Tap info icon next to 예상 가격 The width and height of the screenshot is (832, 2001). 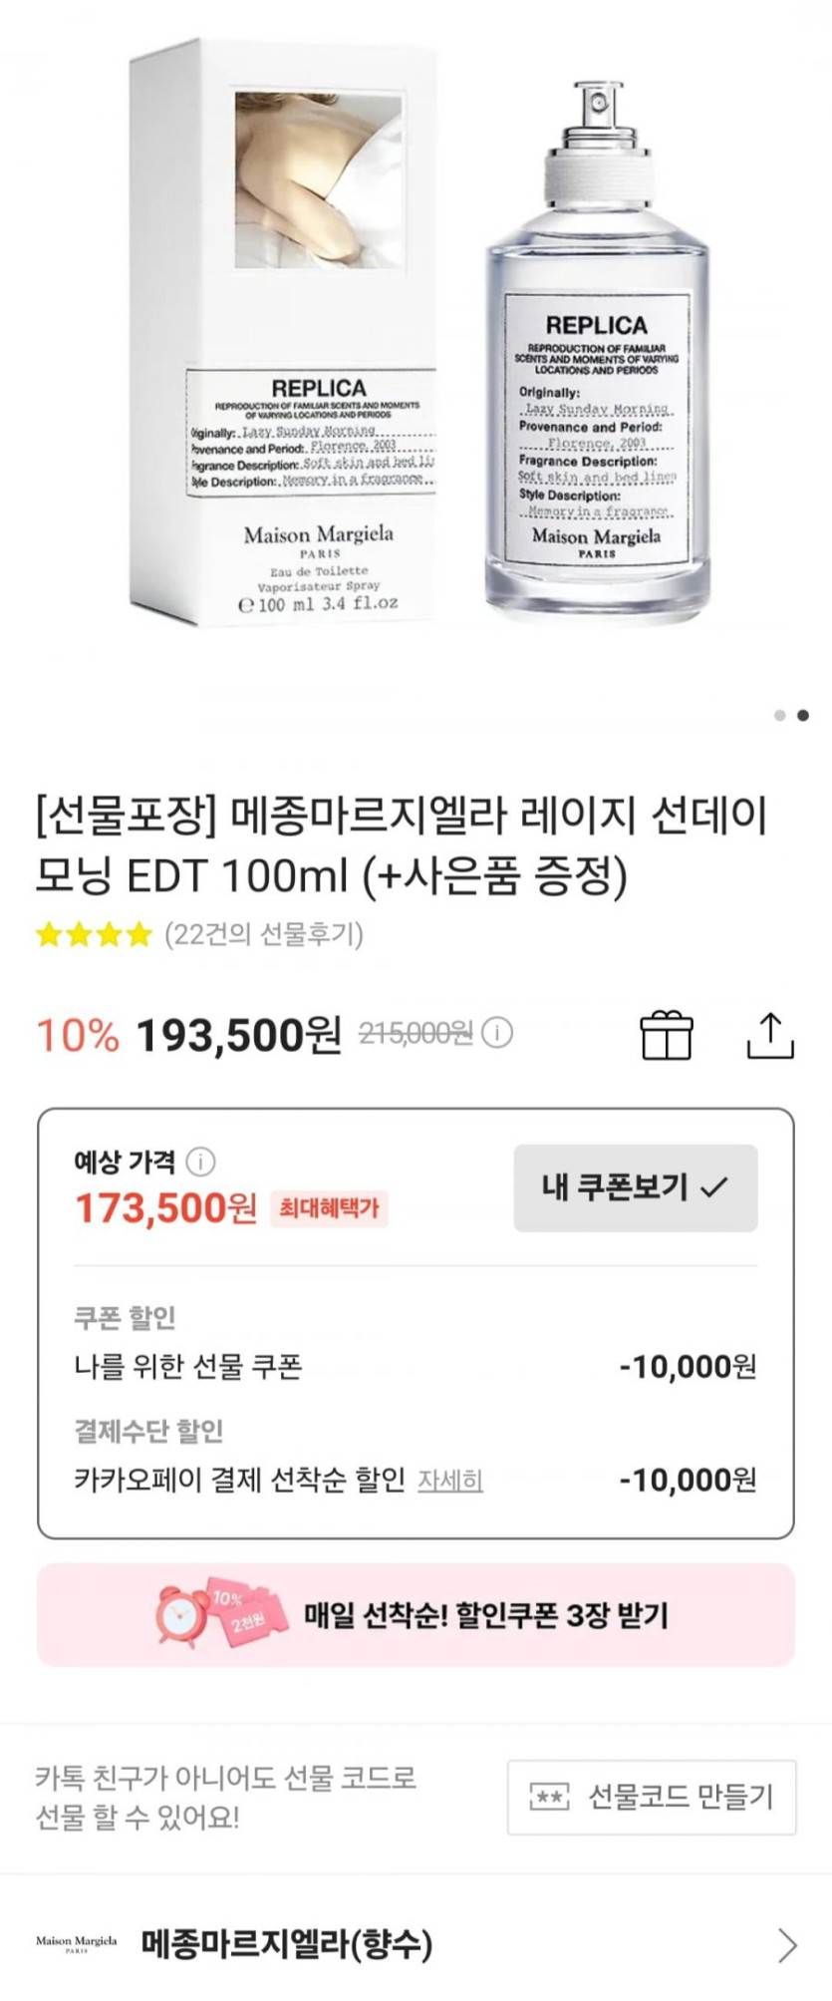coord(200,1162)
